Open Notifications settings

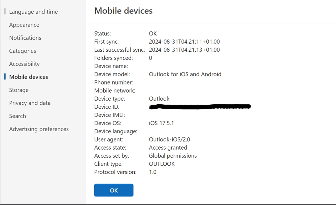tap(25, 38)
